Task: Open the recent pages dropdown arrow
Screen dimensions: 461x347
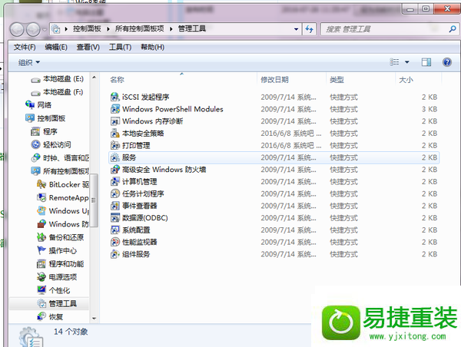Action: coord(45,30)
